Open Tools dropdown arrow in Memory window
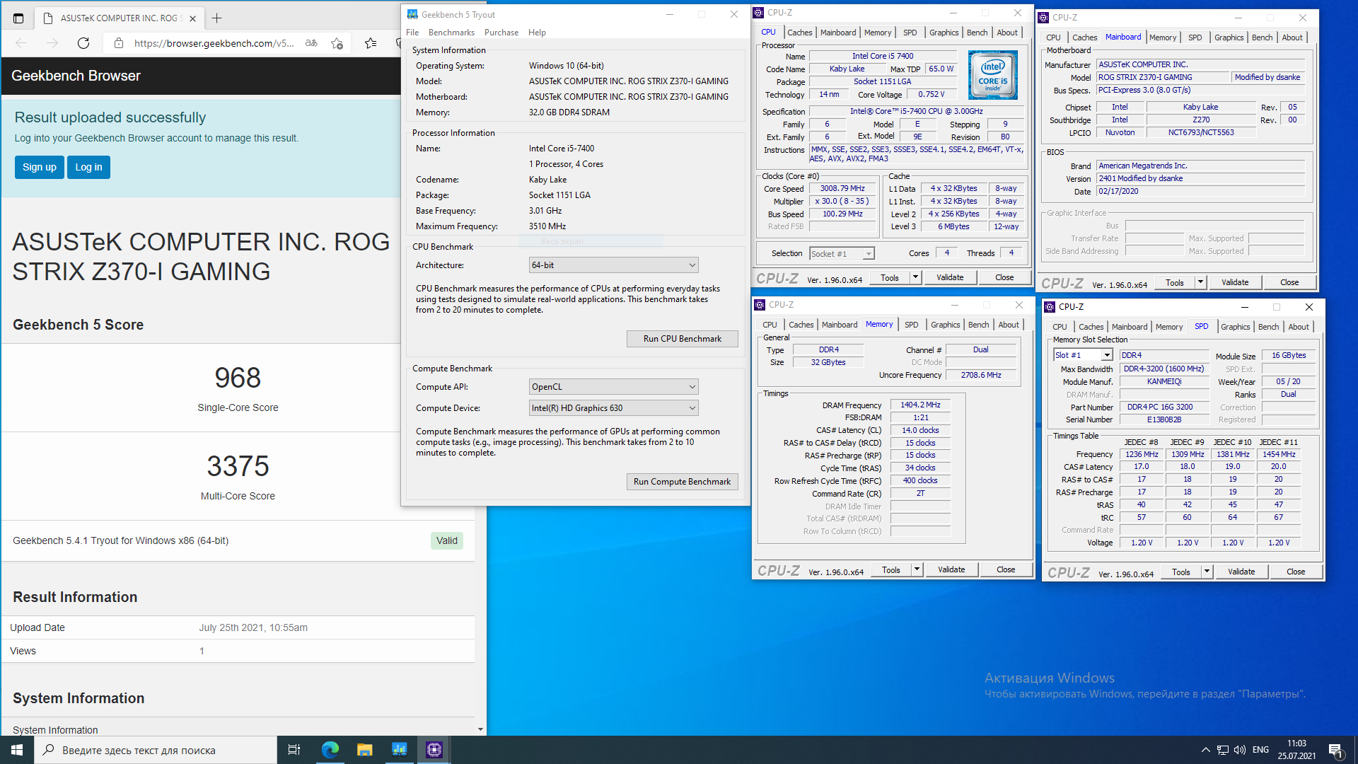The height and width of the screenshot is (764, 1358). pyautogui.click(x=917, y=569)
